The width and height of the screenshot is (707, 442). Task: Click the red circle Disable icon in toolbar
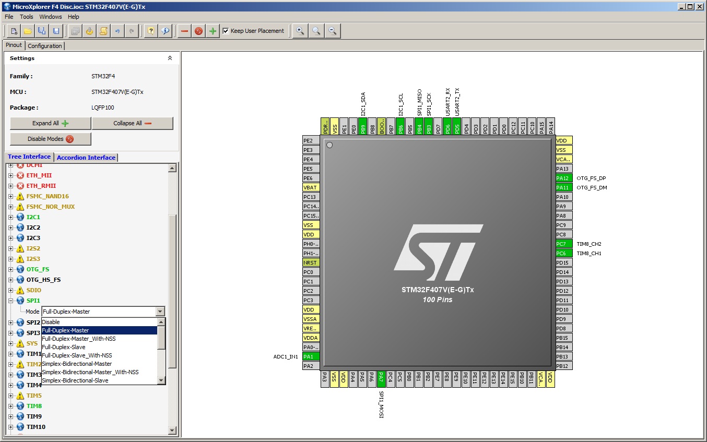[198, 31]
